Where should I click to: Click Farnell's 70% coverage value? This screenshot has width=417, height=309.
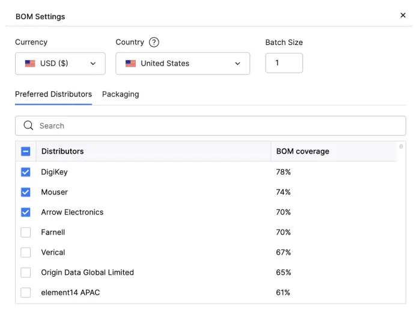click(x=283, y=232)
